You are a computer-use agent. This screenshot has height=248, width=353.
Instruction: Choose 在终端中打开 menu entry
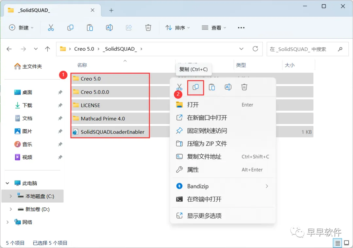click(223, 199)
